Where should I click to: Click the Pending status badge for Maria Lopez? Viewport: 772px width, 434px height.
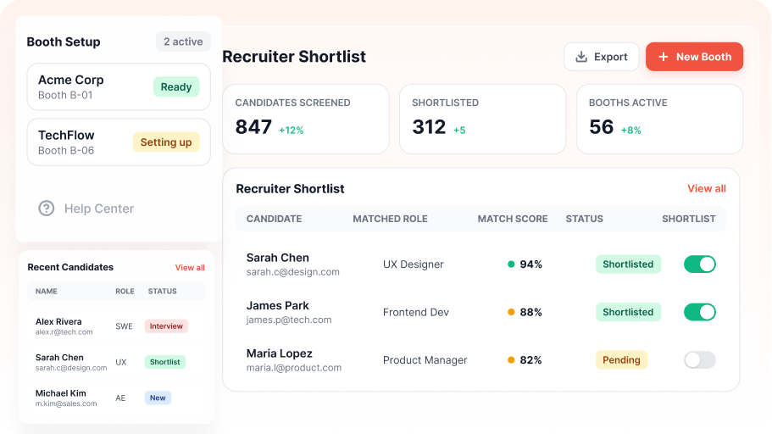point(621,360)
